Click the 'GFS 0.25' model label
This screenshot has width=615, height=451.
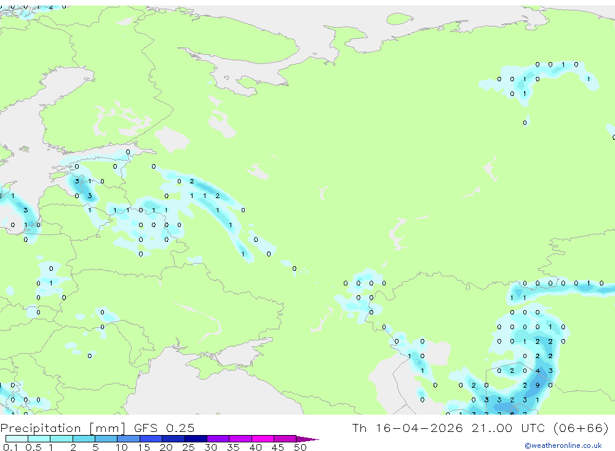pos(164,428)
